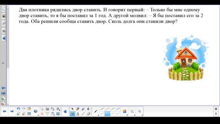Screen dimensions: 220x124
Task: Select the highlighted blue pen preset
Action: coord(107,114)
